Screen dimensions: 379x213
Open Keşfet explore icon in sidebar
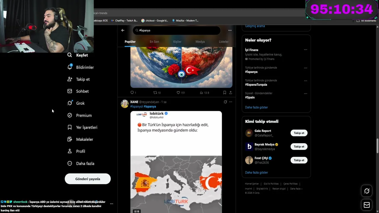70,55
